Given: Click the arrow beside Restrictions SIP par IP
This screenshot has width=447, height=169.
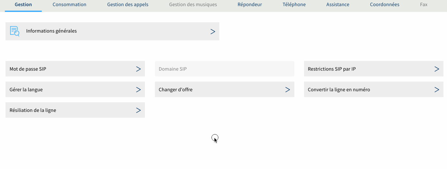Looking at the screenshot, I should (x=436, y=69).
